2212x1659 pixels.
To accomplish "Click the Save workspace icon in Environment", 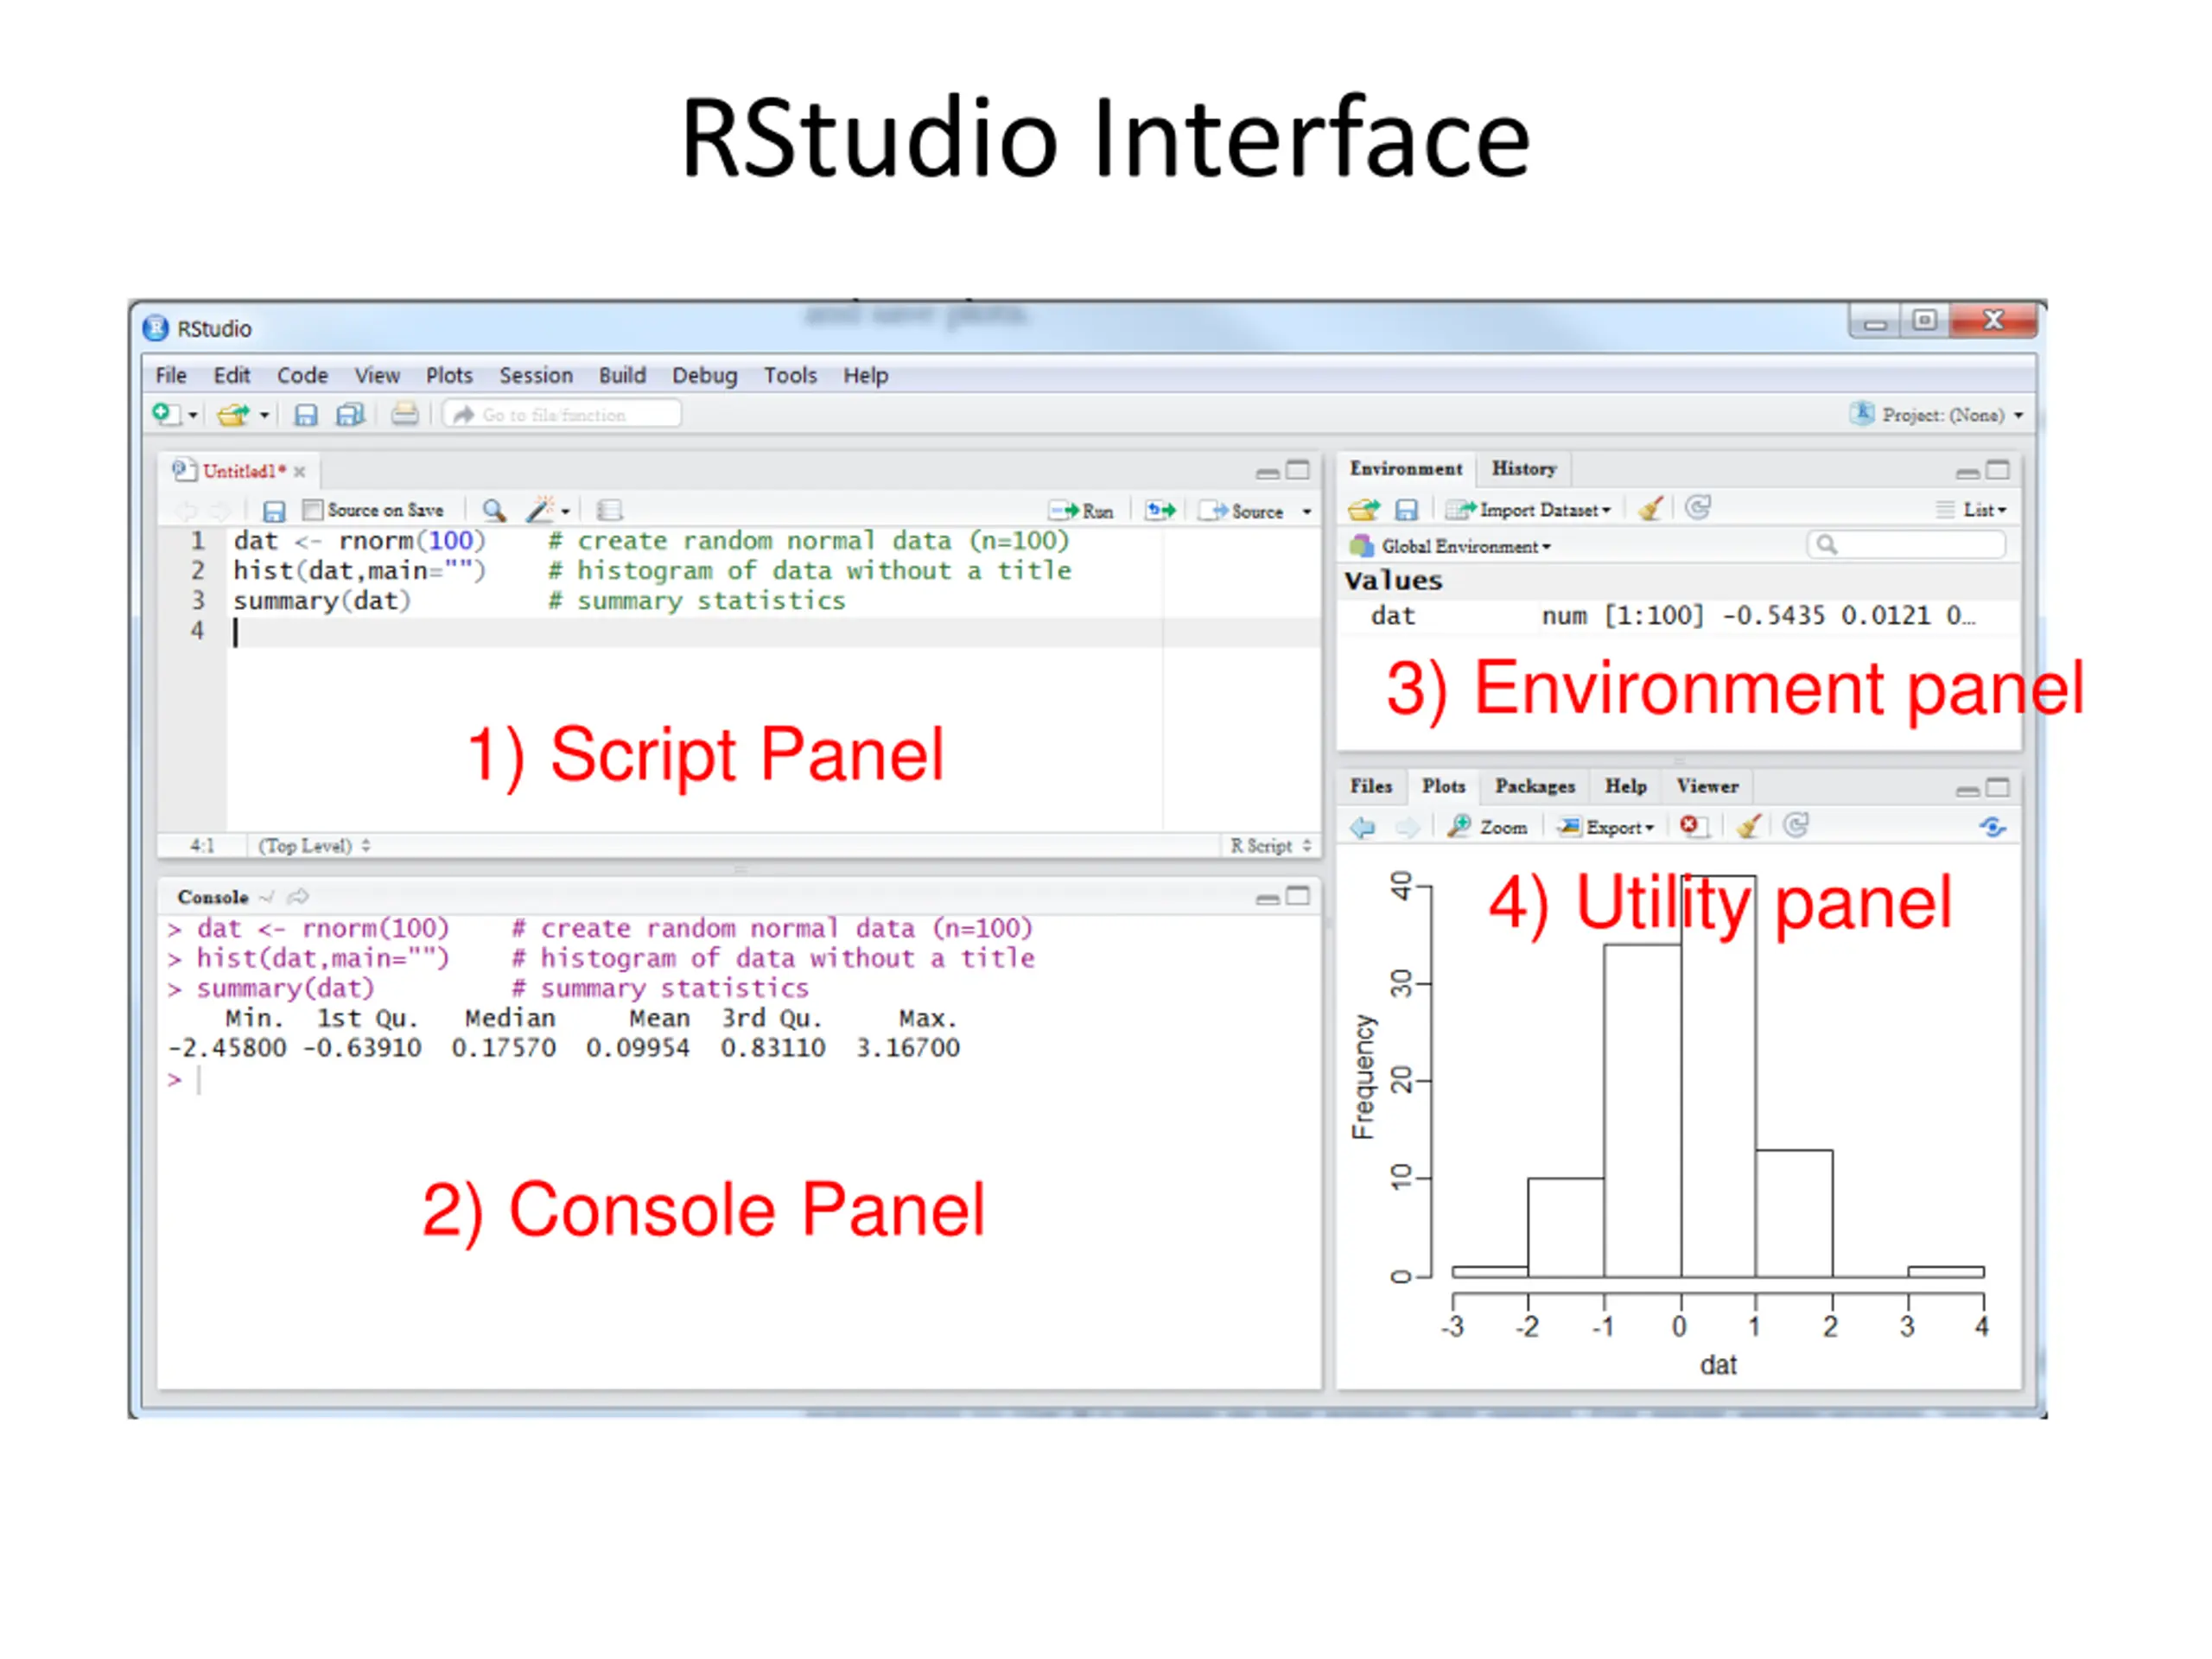I will coord(1406,511).
